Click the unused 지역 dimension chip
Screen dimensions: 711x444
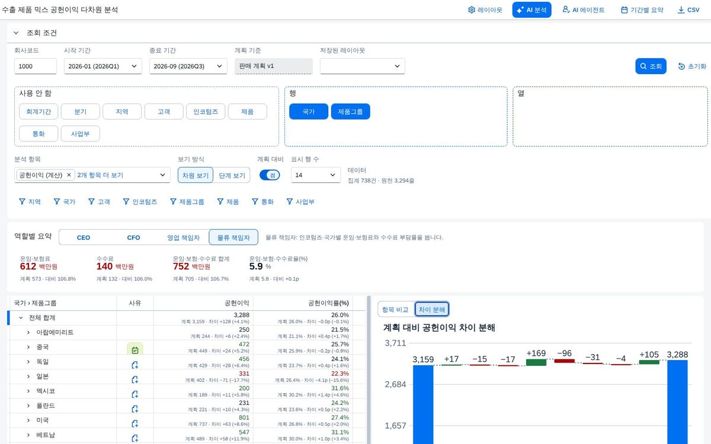(x=122, y=111)
